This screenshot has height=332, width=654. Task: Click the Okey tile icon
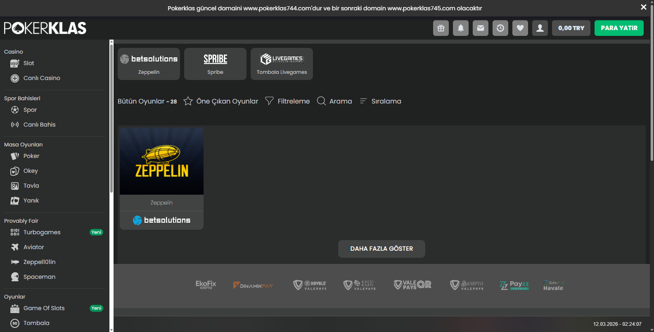(x=15, y=171)
